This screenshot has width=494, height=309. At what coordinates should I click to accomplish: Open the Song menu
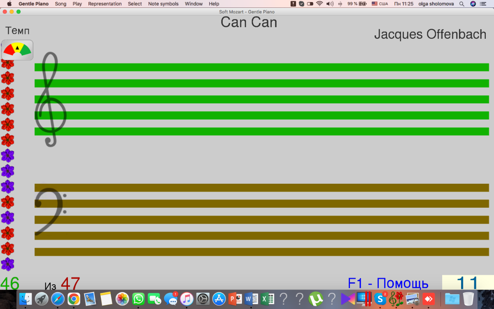click(61, 4)
